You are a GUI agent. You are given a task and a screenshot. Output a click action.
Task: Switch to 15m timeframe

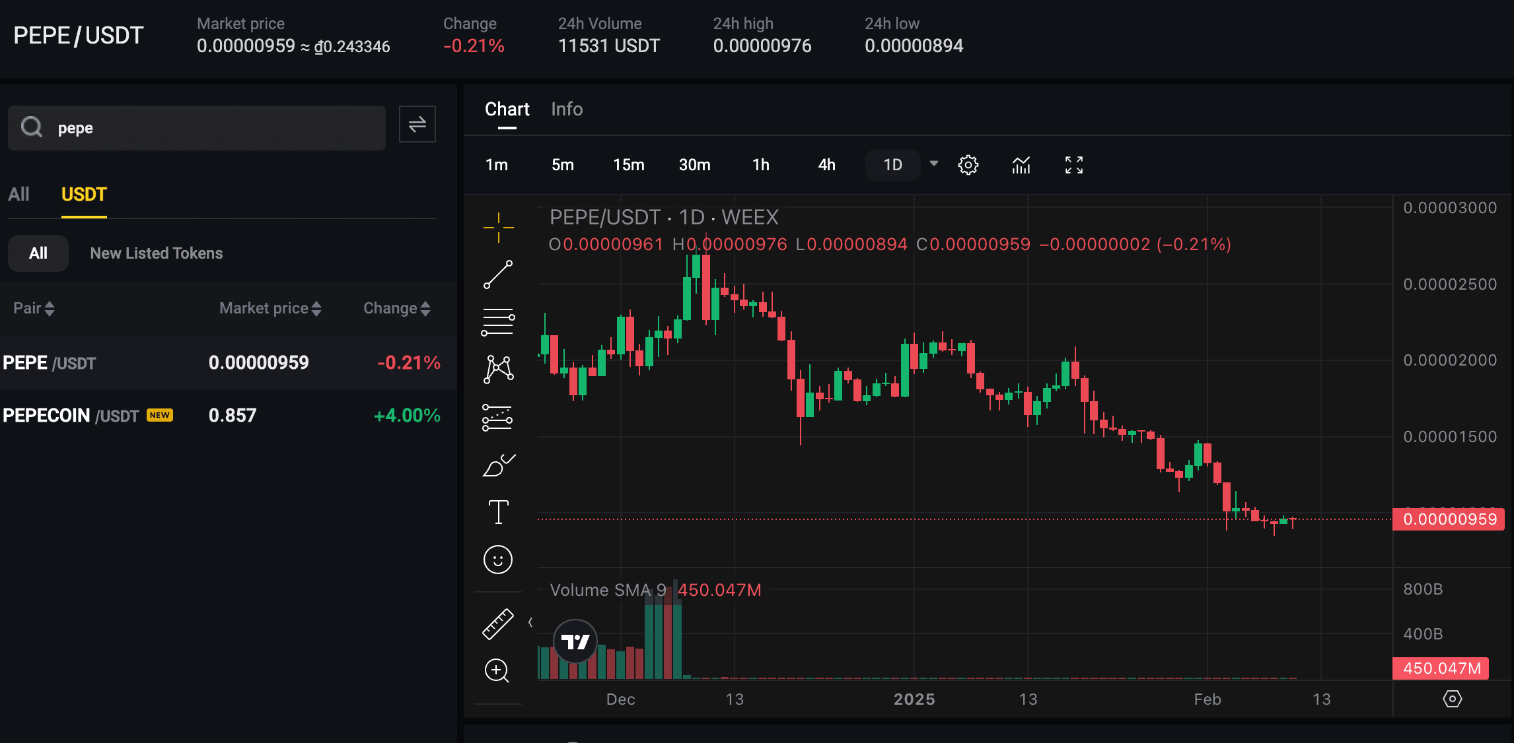click(629, 165)
